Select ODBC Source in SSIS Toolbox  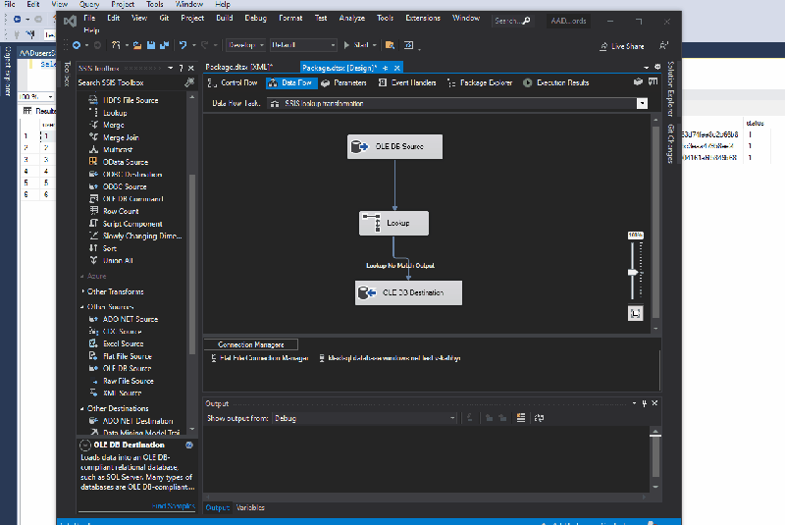click(x=125, y=186)
